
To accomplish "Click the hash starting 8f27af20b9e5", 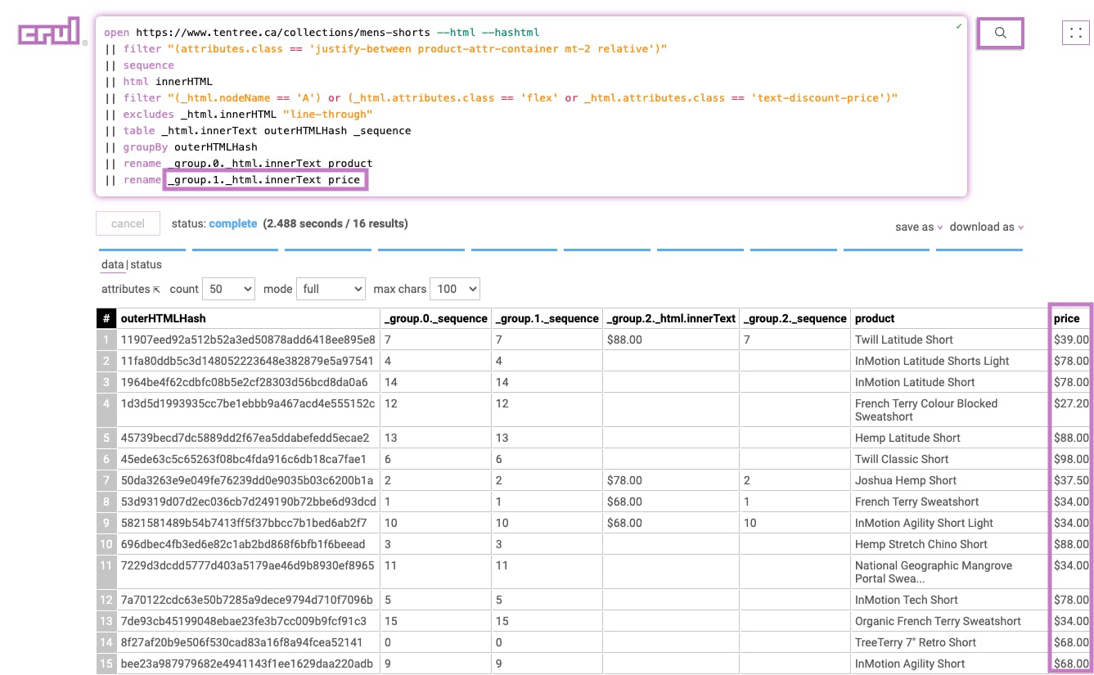I will tap(248, 642).
